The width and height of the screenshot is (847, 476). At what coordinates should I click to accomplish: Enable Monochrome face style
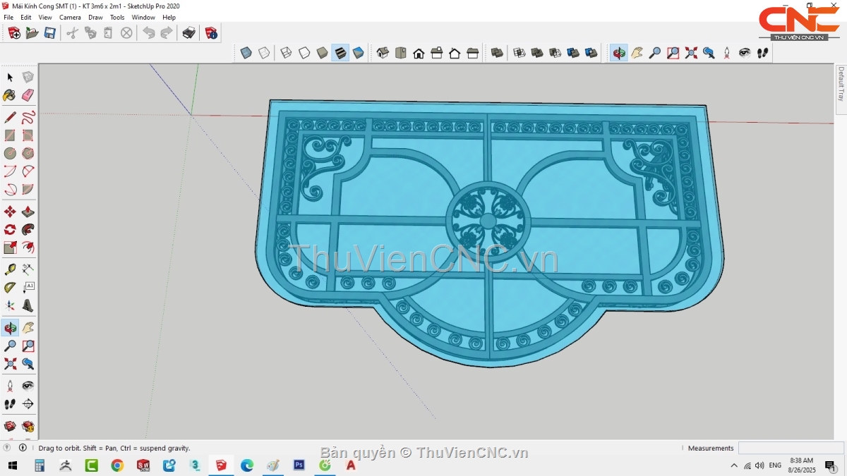[x=358, y=53]
